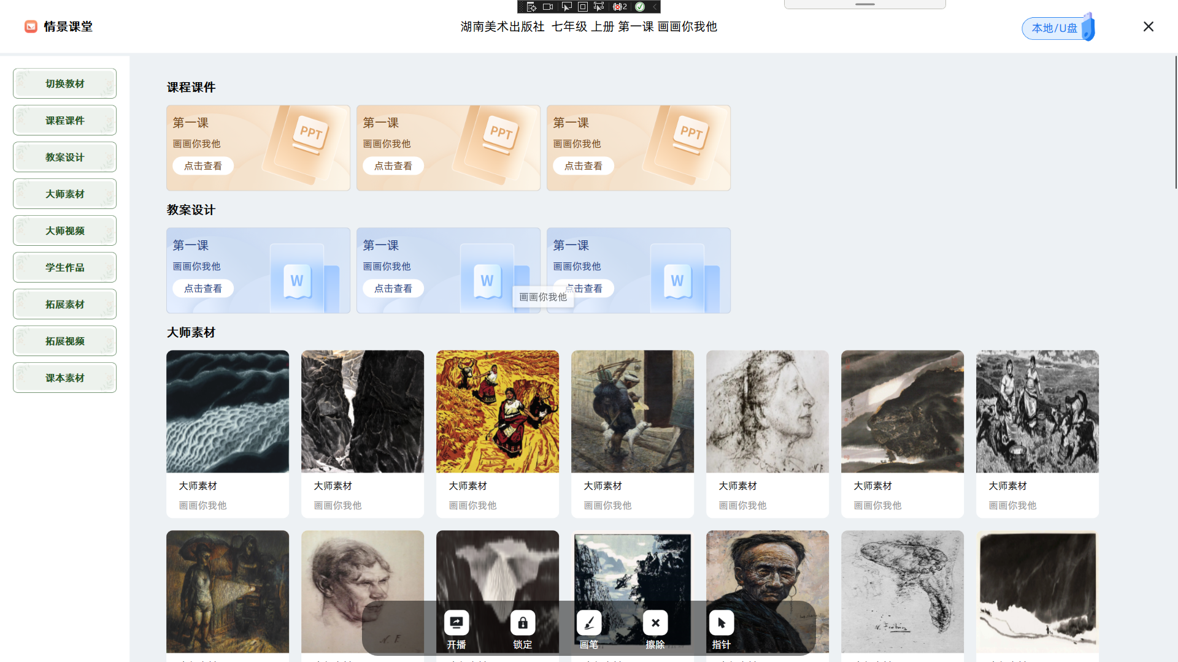Image resolution: width=1178 pixels, height=662 pixels.
Task: Click the 情景课堂 logo icon
Action: pyautogui.click(x=31, y=26)
